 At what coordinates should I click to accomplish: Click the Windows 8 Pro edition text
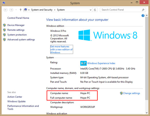tap(58, 31)
